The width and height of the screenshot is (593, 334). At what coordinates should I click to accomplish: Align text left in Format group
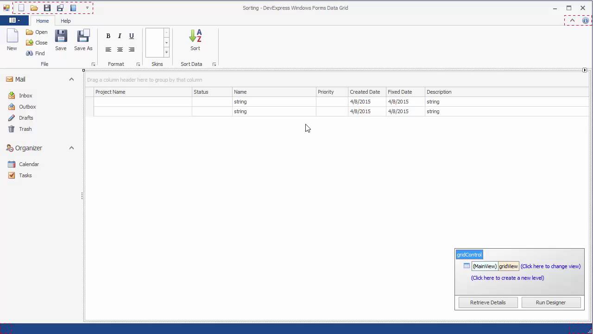tap(108, 50)
